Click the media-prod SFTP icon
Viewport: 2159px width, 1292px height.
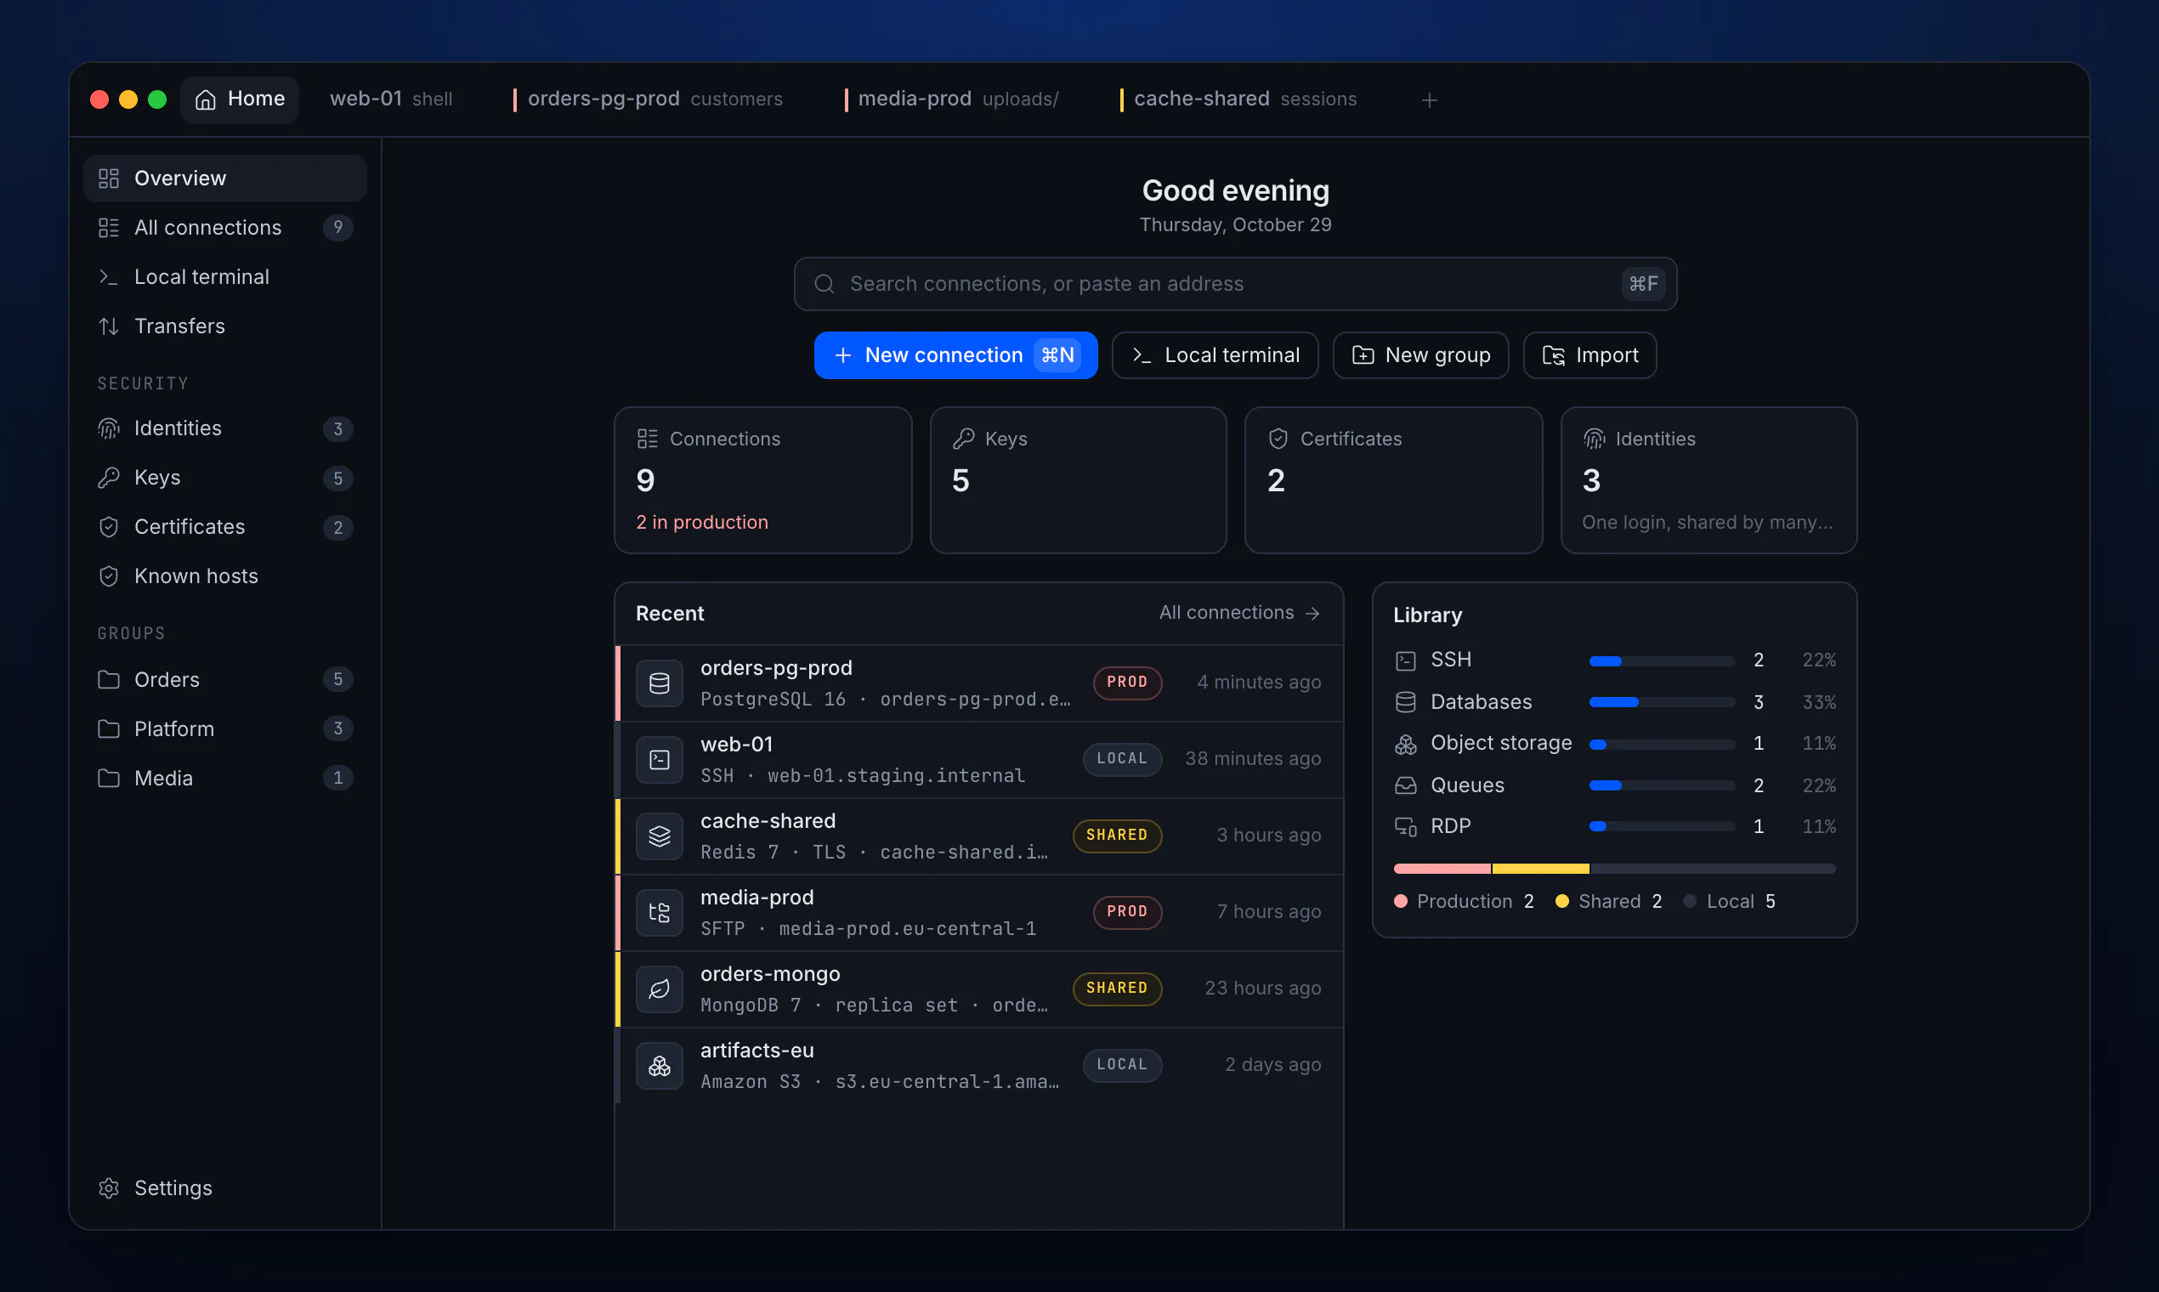coord(659,913)
